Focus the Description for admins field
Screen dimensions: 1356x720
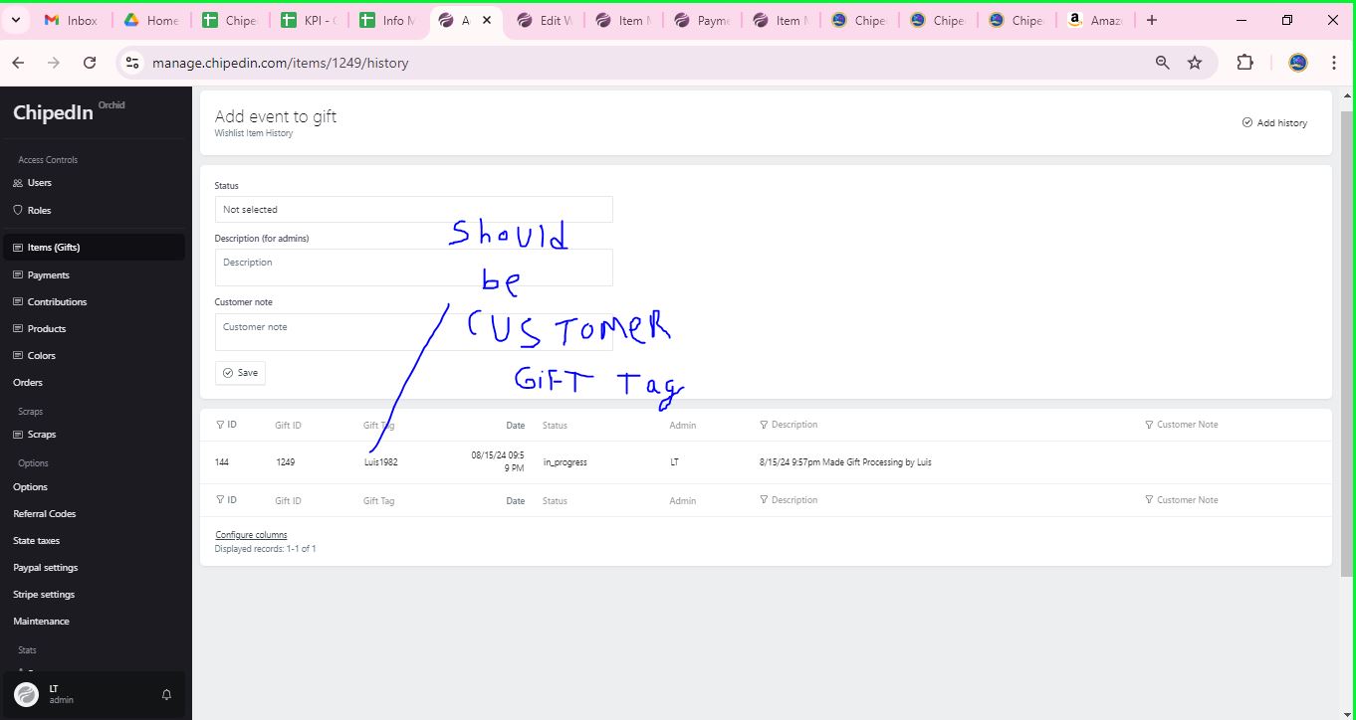point(413,268)
